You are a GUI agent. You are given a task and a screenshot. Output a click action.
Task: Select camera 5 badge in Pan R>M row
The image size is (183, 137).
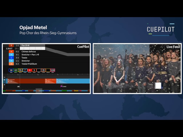pos(11,45)
